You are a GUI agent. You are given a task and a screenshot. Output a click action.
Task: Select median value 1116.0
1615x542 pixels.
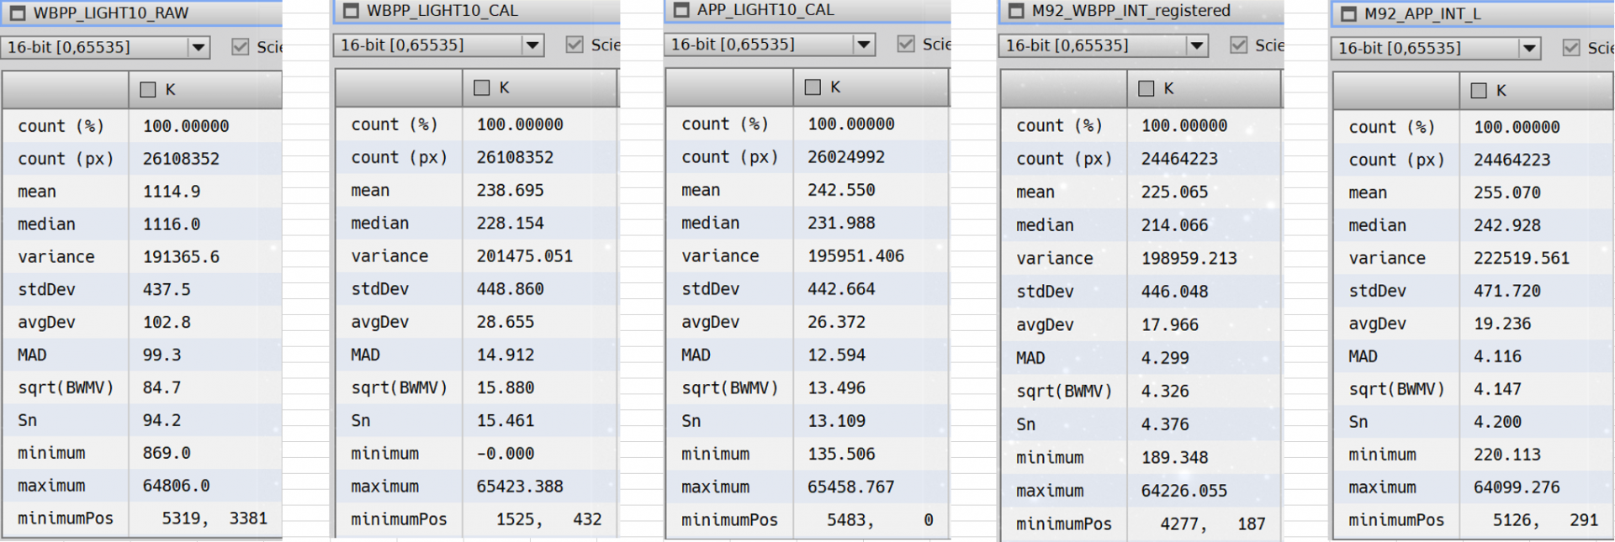[172, 224]
